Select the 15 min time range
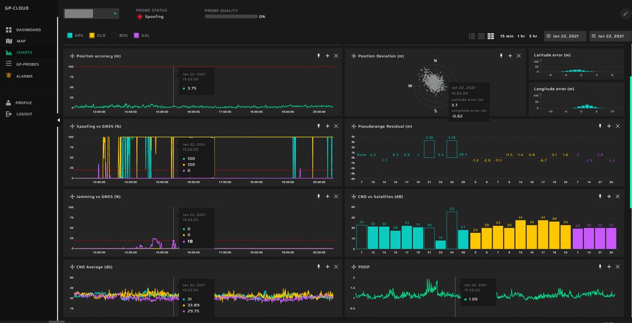Image resolution: width=632 pixels, height=323 pixels. (506, 36)
